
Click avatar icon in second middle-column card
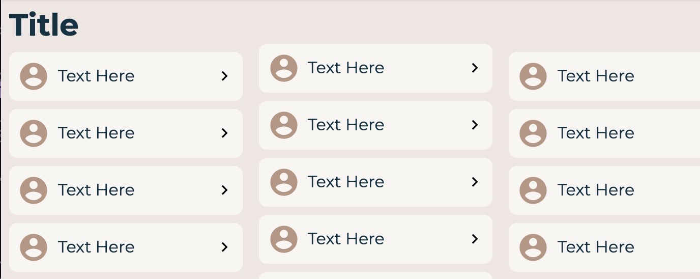pos(284,125)
